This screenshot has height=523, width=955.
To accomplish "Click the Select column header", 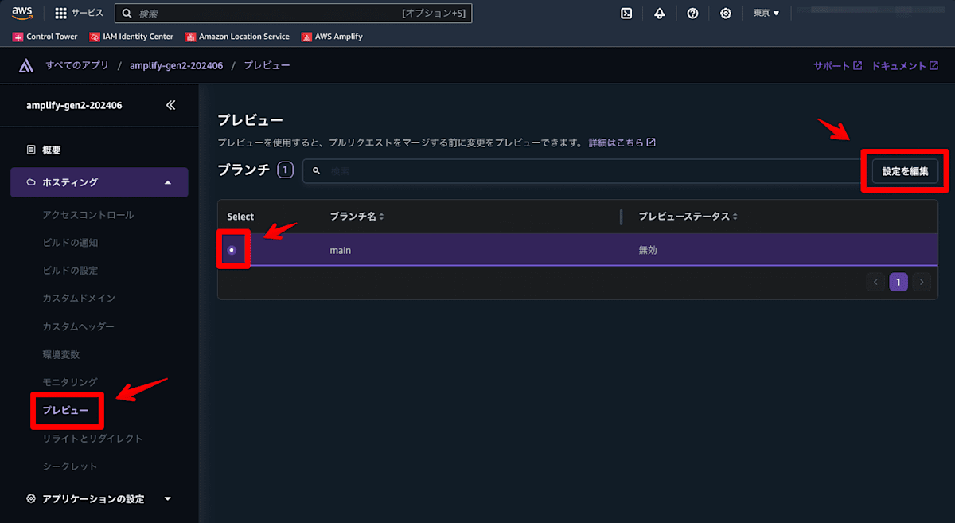I will pyautogui.click(x=240, y=217).
